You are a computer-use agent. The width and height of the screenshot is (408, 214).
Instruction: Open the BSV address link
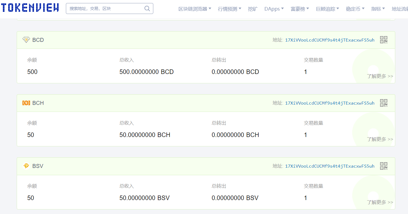pos(330,166)
